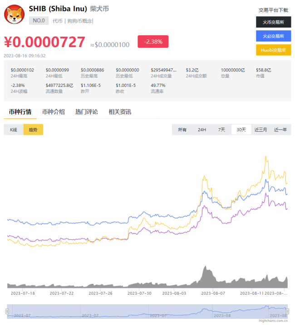295x325 pixels.
Task: Select the 7天 time range
Action: point(221,130)
